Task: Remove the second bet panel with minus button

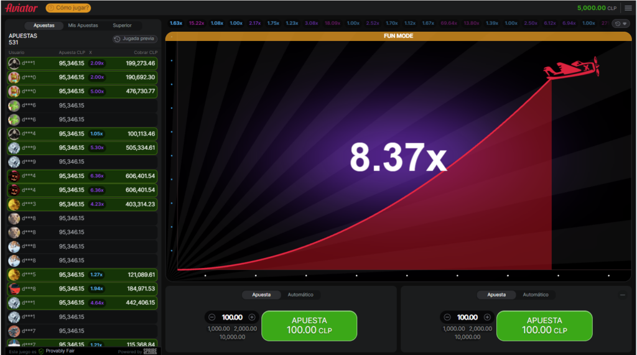Action: (x=623, y=295)
